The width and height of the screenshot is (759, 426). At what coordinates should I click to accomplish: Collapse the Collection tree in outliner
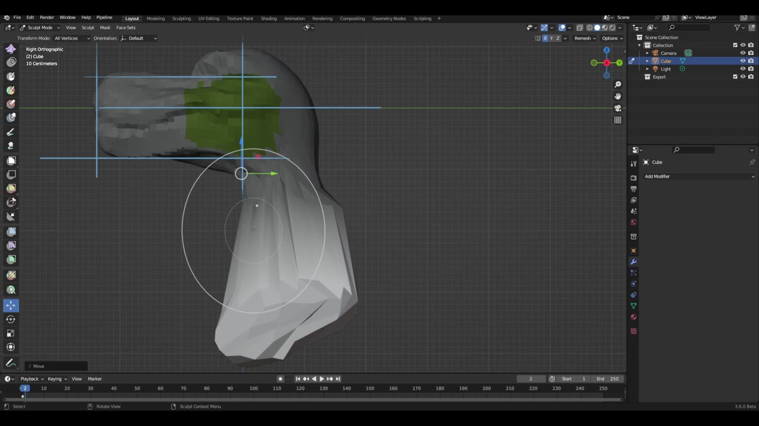(x=640, y=45)
